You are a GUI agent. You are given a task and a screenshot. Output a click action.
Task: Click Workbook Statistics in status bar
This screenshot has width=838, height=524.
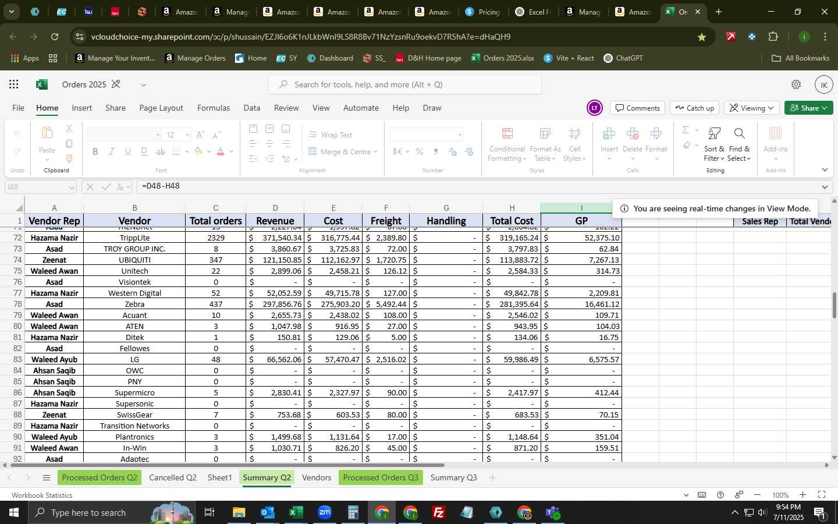42,495
